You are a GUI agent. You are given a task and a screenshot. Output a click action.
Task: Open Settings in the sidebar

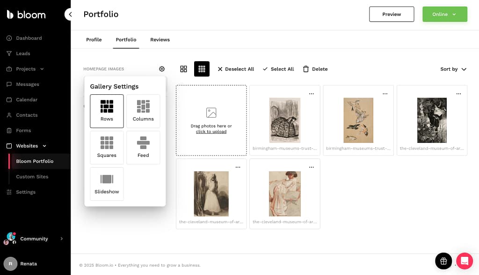21,192
